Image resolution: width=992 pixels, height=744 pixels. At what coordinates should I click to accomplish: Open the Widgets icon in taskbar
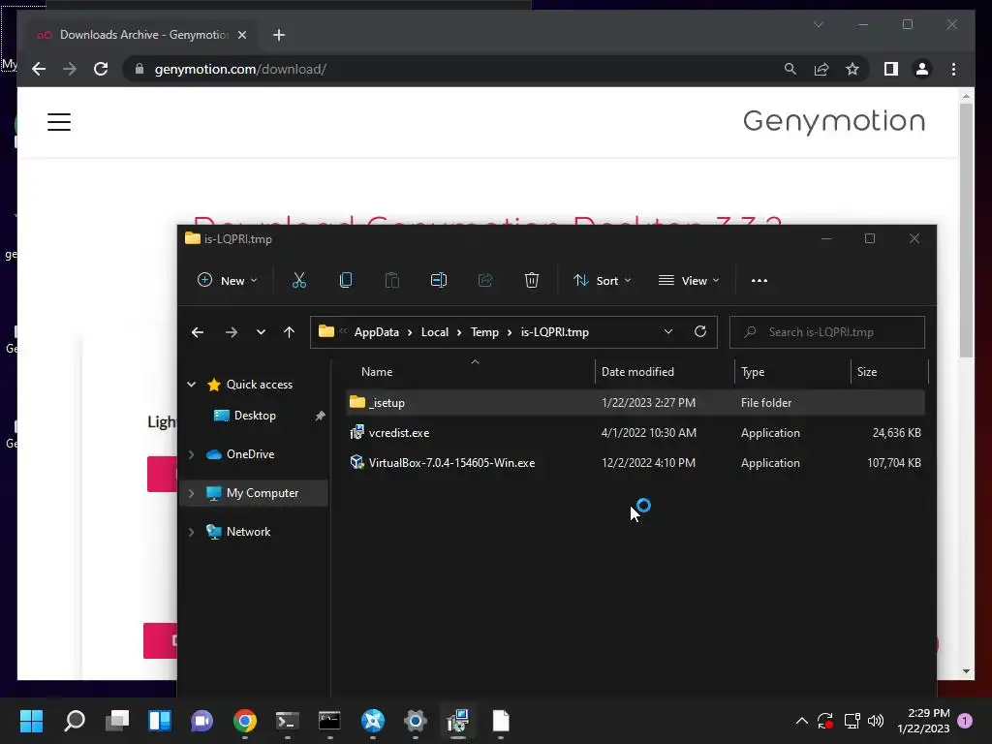160,721
